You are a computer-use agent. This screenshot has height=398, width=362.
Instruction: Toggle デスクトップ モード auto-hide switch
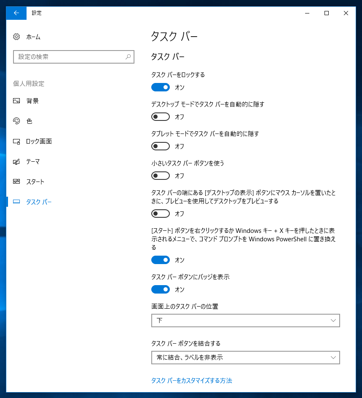coord(161,117)
